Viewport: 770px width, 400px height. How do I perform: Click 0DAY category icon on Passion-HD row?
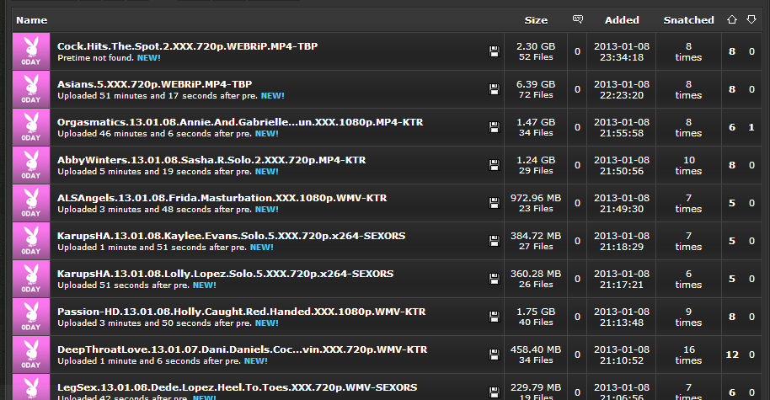coord(31,317)
